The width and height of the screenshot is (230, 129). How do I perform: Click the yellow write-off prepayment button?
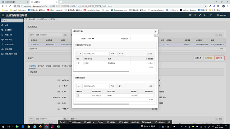(x=208, y=58)
